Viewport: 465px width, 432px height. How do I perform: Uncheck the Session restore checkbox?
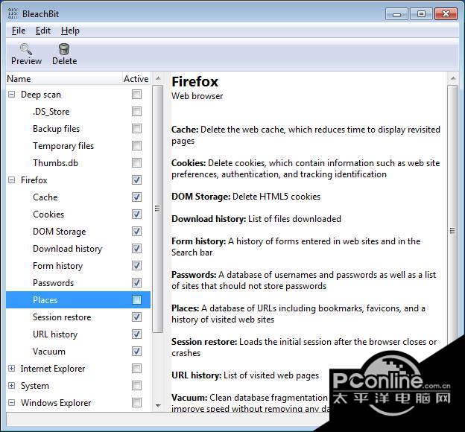[136, 317]
